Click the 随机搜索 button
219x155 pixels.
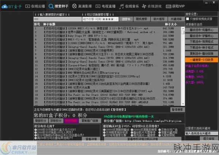click(x=142, y=19)
